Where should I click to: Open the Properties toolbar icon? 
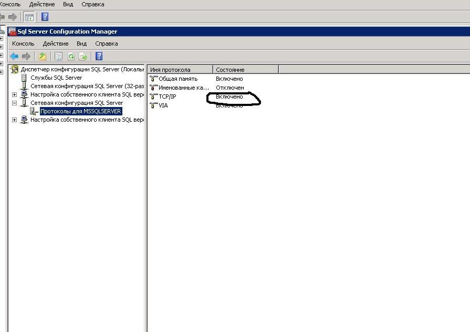coord(58,56)
